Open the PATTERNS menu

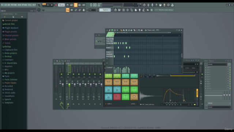14,5
